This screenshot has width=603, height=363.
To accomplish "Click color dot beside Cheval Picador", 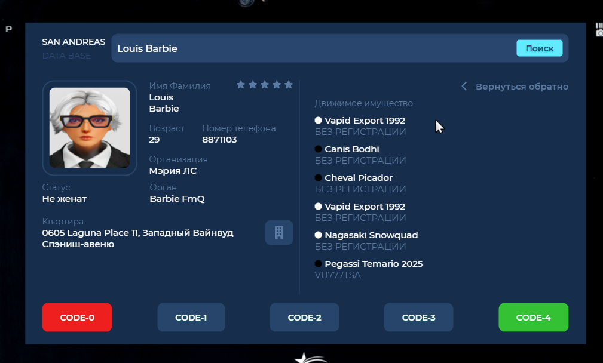I will tap(319, 178).
